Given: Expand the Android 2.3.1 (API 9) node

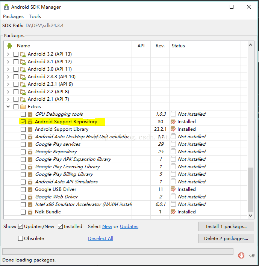Looking at the screenshot, I should [8, 84].
